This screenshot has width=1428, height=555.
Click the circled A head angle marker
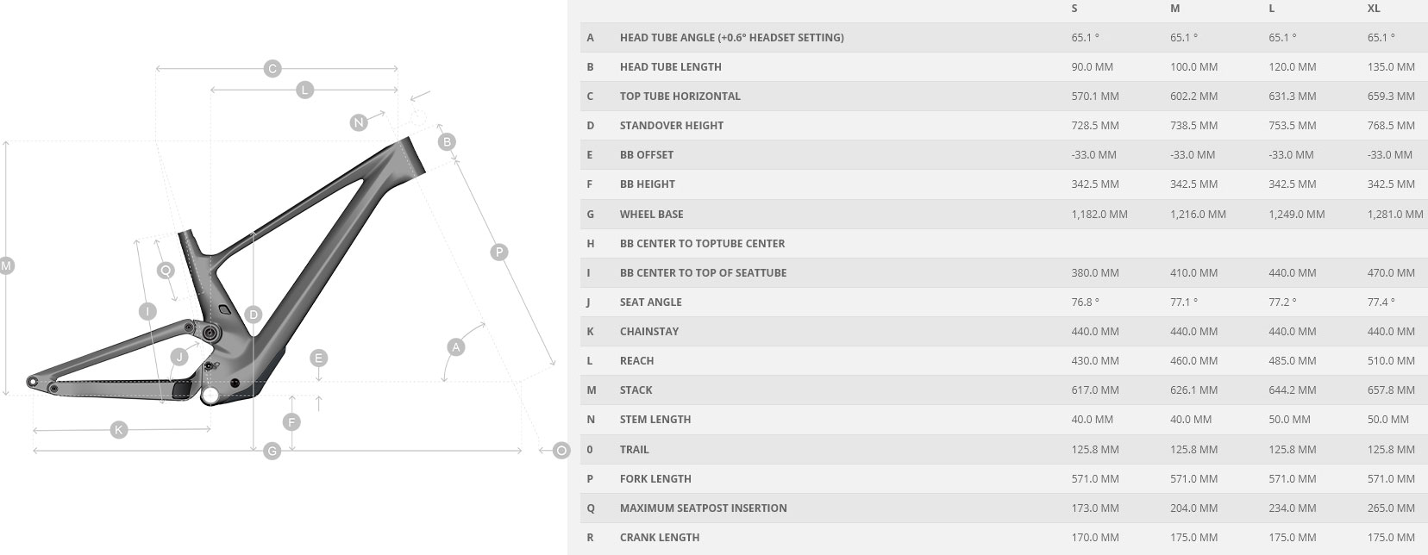456,347
